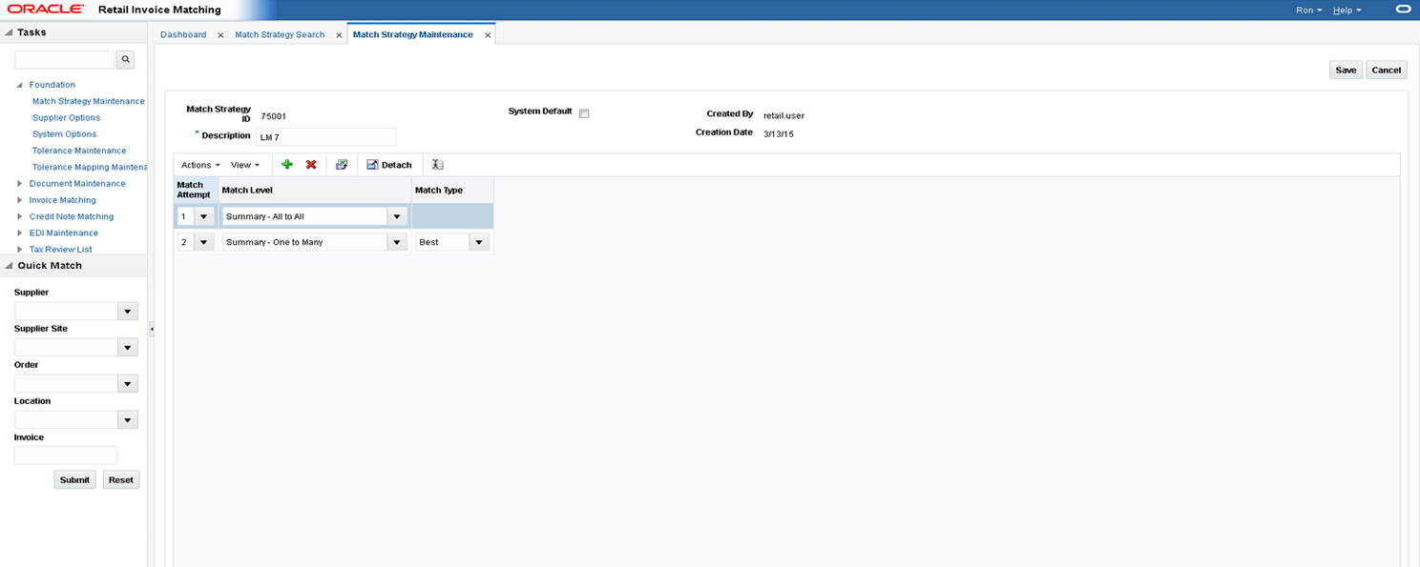
Task: Click the Description field containing LM 7
Action: pyautogui.click(x=325, y=137)
